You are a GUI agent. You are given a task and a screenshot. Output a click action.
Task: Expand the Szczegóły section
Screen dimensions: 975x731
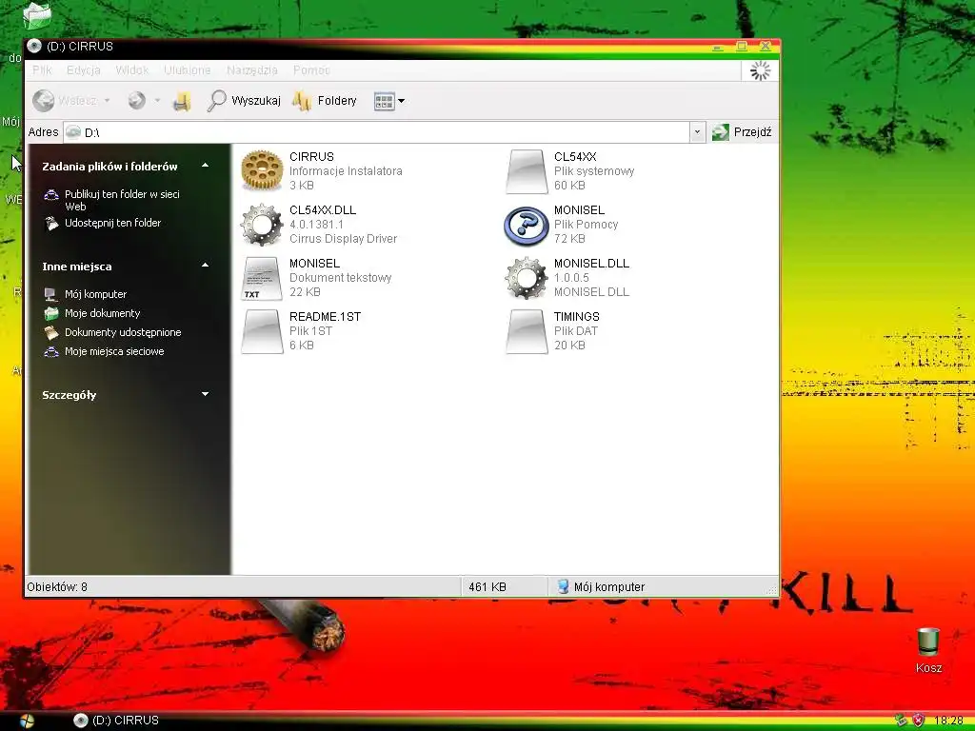click(x=206, y=394)
